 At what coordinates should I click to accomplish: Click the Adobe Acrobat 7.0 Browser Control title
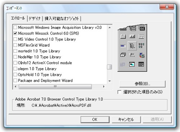click(x=59, y=99)
